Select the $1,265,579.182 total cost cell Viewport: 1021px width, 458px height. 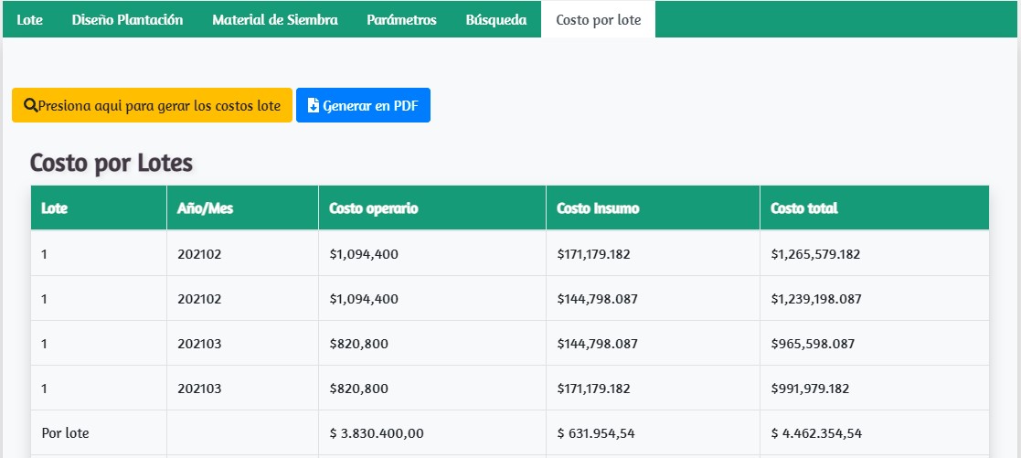tap(815, 254)
